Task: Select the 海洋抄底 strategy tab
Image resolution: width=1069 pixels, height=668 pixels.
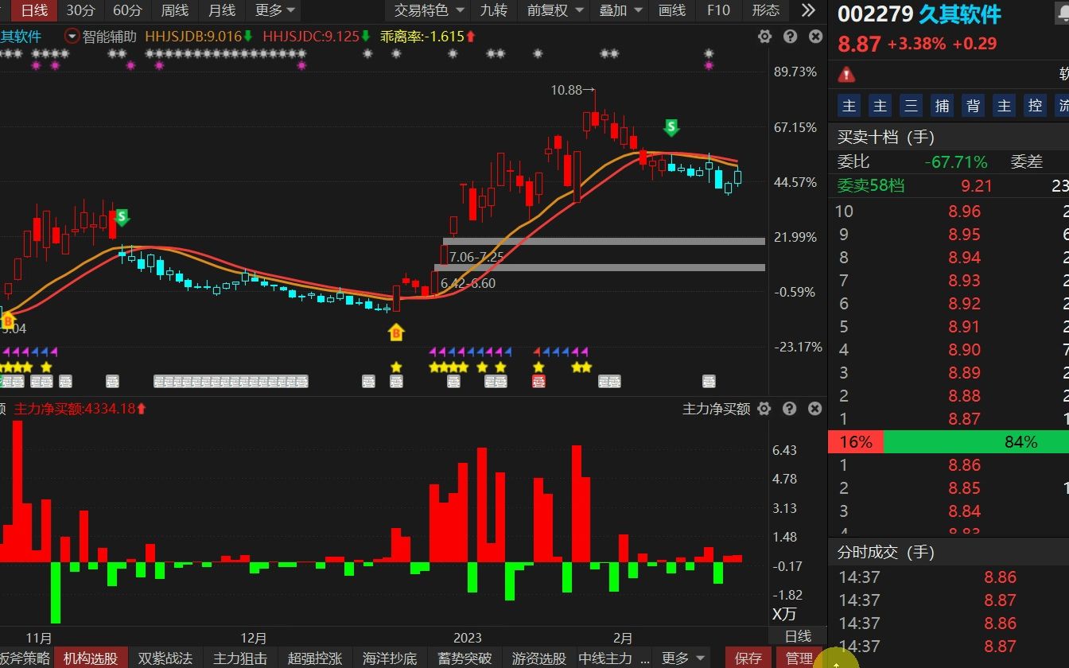Action: [390, 658]
